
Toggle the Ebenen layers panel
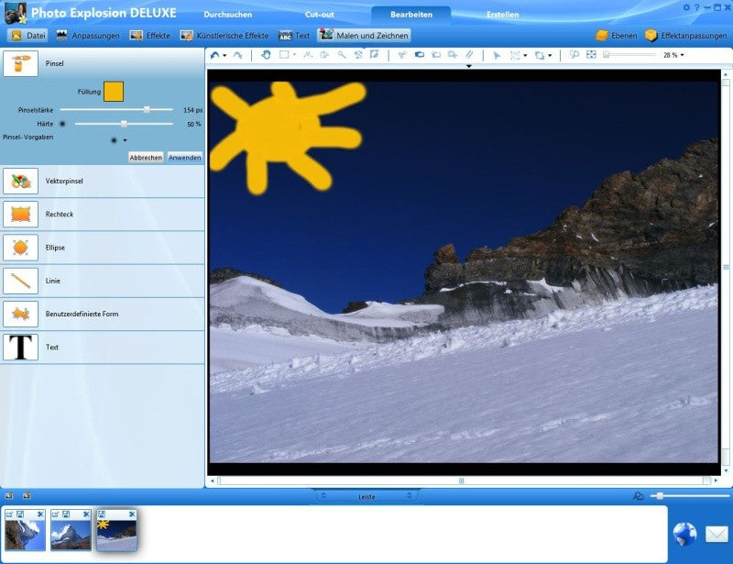click(x=616, y=36)
